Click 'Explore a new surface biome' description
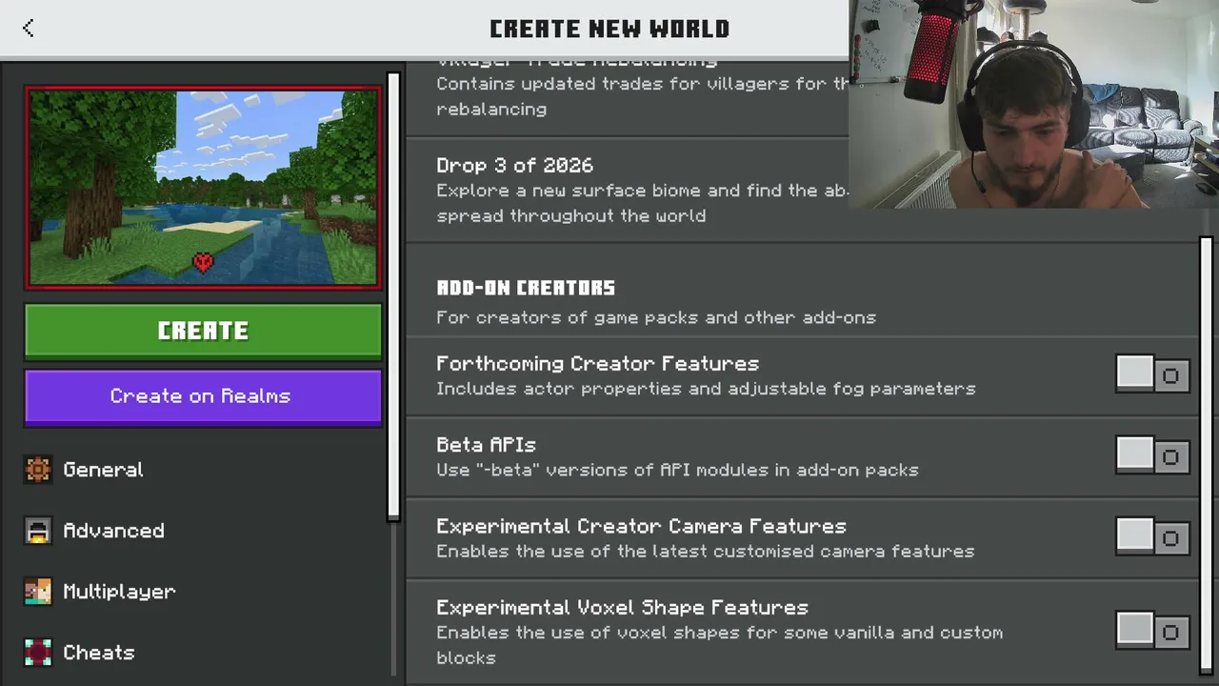Viewport: 1219px width, 686px height. [x=642, y=203]
